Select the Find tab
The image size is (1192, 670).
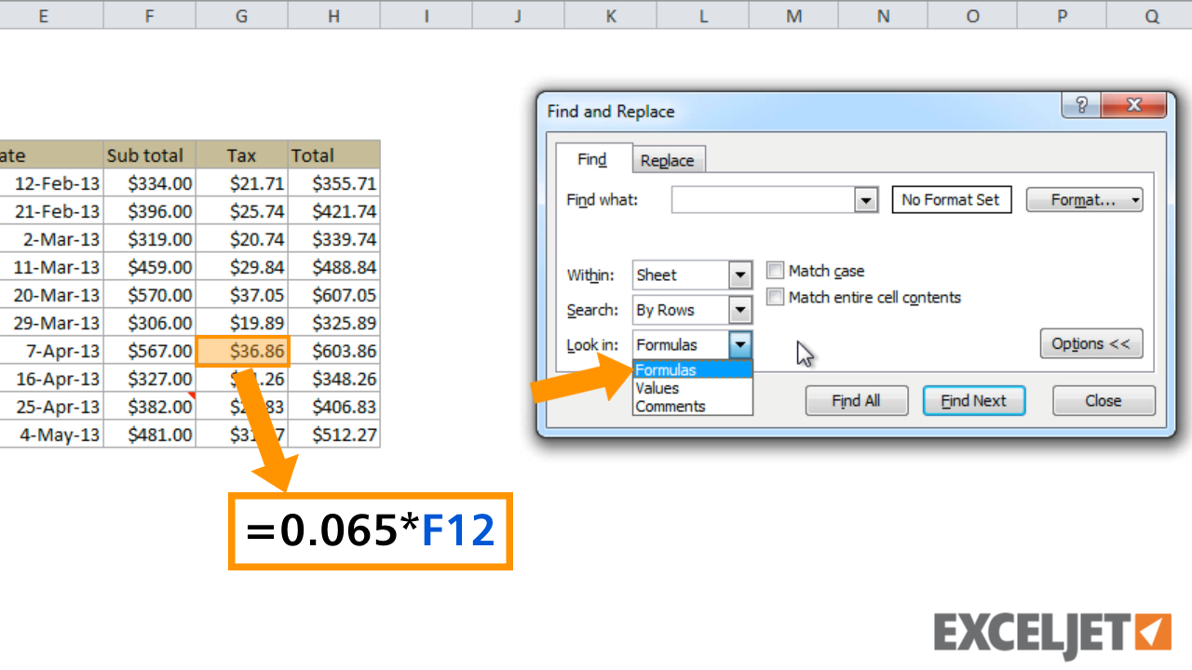pyautogui.click(x=592, y=159)
